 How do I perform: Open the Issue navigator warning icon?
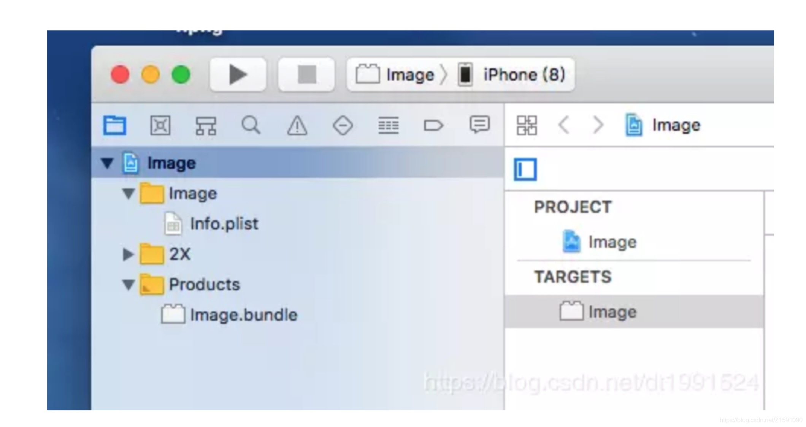coord(297,125)
